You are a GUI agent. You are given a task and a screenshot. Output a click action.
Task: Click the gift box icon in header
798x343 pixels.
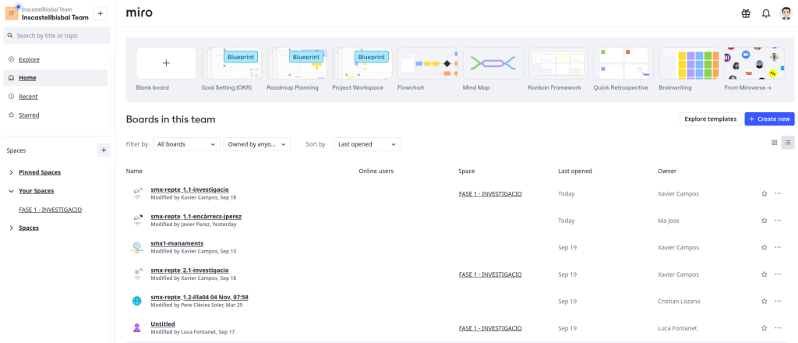click(745, 13)
